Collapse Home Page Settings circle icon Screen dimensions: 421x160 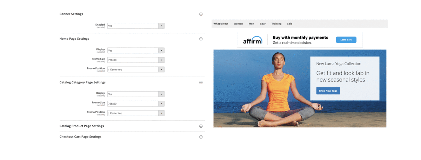pyautogui.click(x=201, y=39)
